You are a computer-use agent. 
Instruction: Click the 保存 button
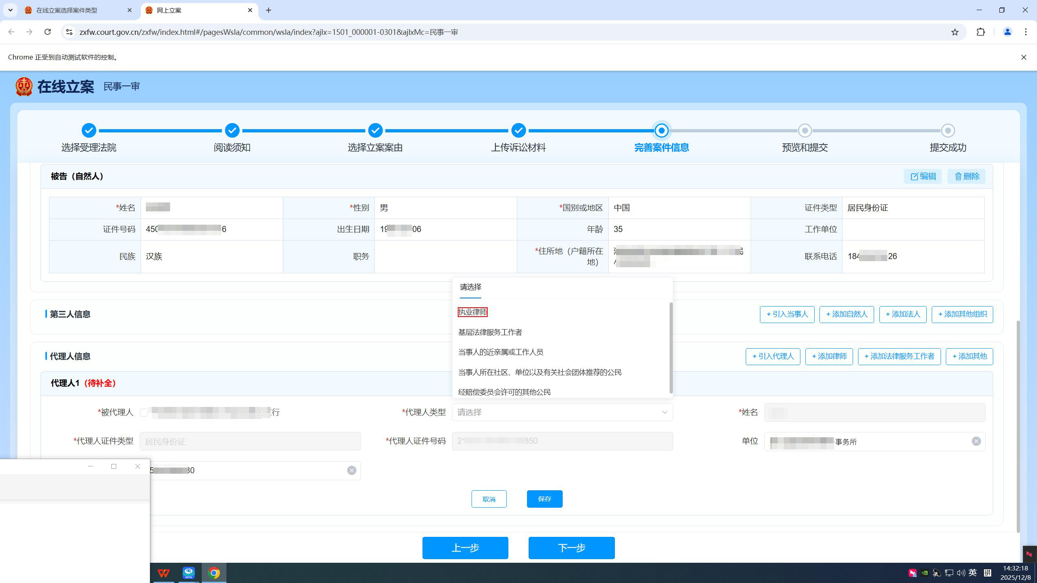[x=544, y=499]
